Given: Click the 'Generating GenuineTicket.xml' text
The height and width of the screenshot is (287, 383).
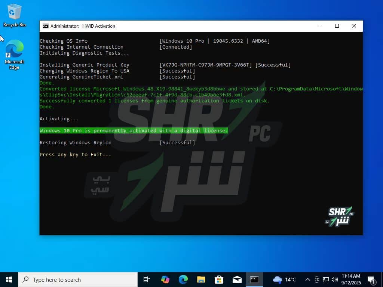Looking at the screenshot, I should [x=81, y=77].
